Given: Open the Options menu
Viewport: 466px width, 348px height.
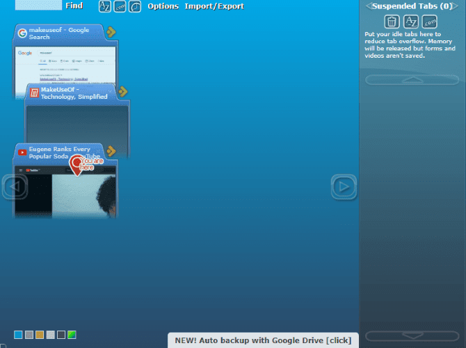Looking at the screenshot, I should click(163, 6).
